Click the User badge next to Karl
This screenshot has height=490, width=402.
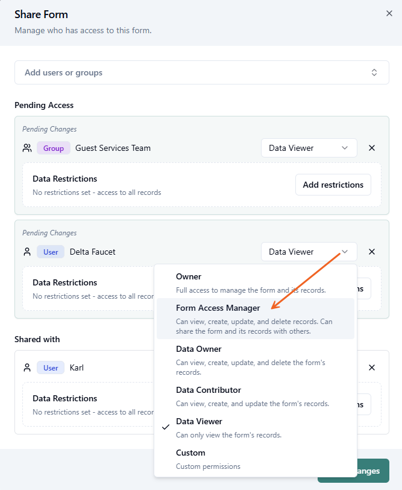[51, 367]
